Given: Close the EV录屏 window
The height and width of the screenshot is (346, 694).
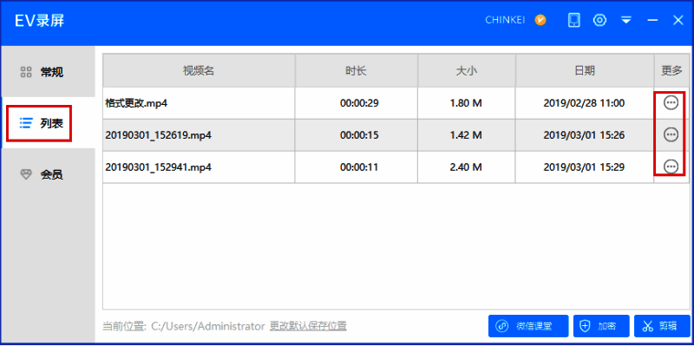Looking at the screenshot, I should [x=678, y=20].
